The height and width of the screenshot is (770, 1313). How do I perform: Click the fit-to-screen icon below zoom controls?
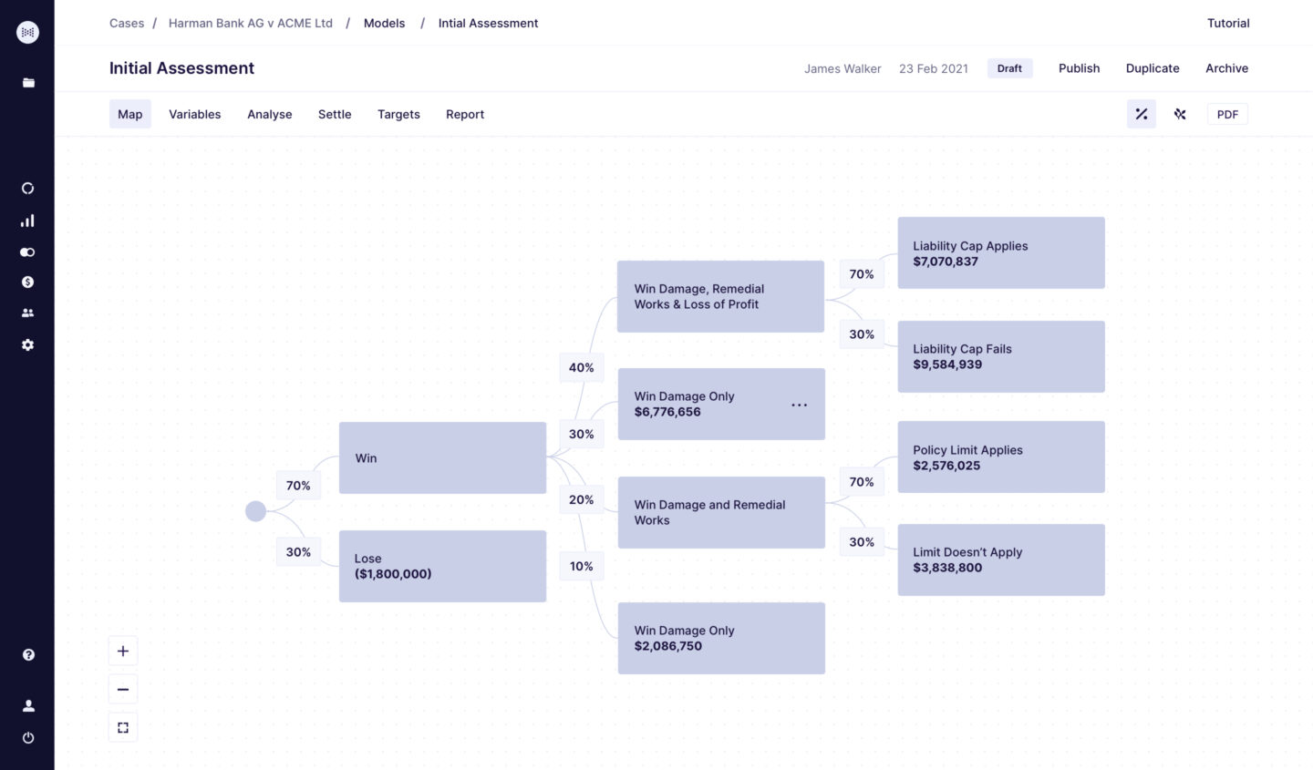pyautogui.click(x=122, y=727)
